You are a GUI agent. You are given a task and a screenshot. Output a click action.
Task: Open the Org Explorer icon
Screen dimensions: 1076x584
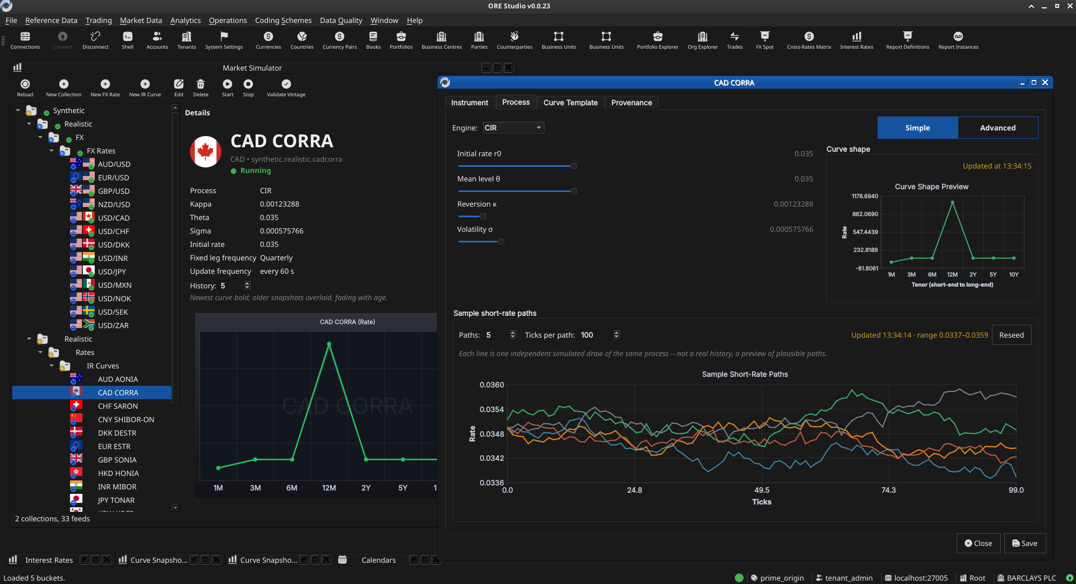point(703,40)
